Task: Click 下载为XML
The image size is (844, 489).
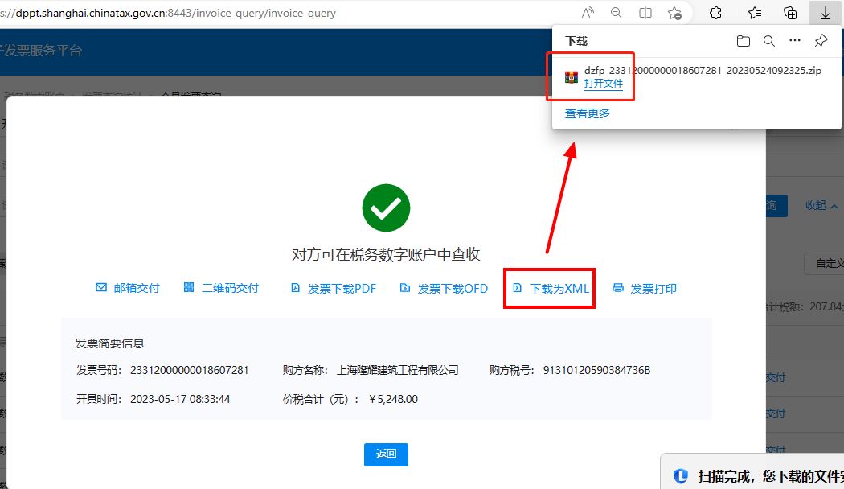Action: (551, 289)
